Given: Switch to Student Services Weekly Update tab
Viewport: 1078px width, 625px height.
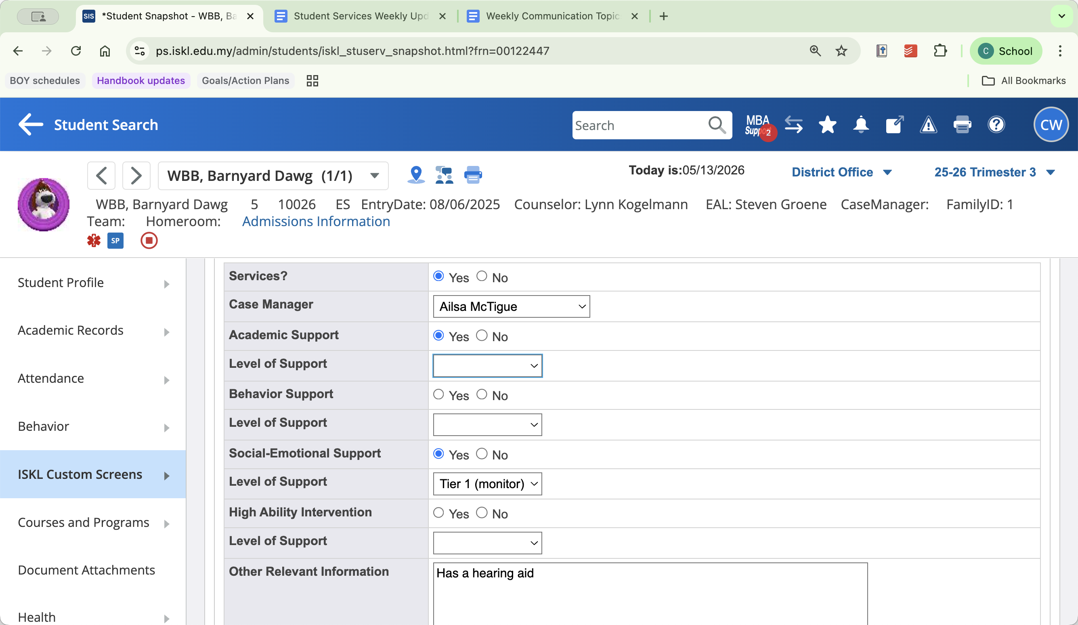Looking at the screenshot, I should (x=360, y=16).
